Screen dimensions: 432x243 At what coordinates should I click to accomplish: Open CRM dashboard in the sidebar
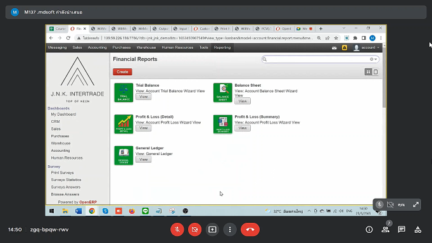[55, 121]
